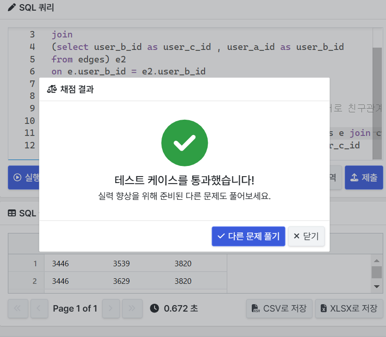
Task: Click editor line 5 from edges
Action: click(88, 59)
